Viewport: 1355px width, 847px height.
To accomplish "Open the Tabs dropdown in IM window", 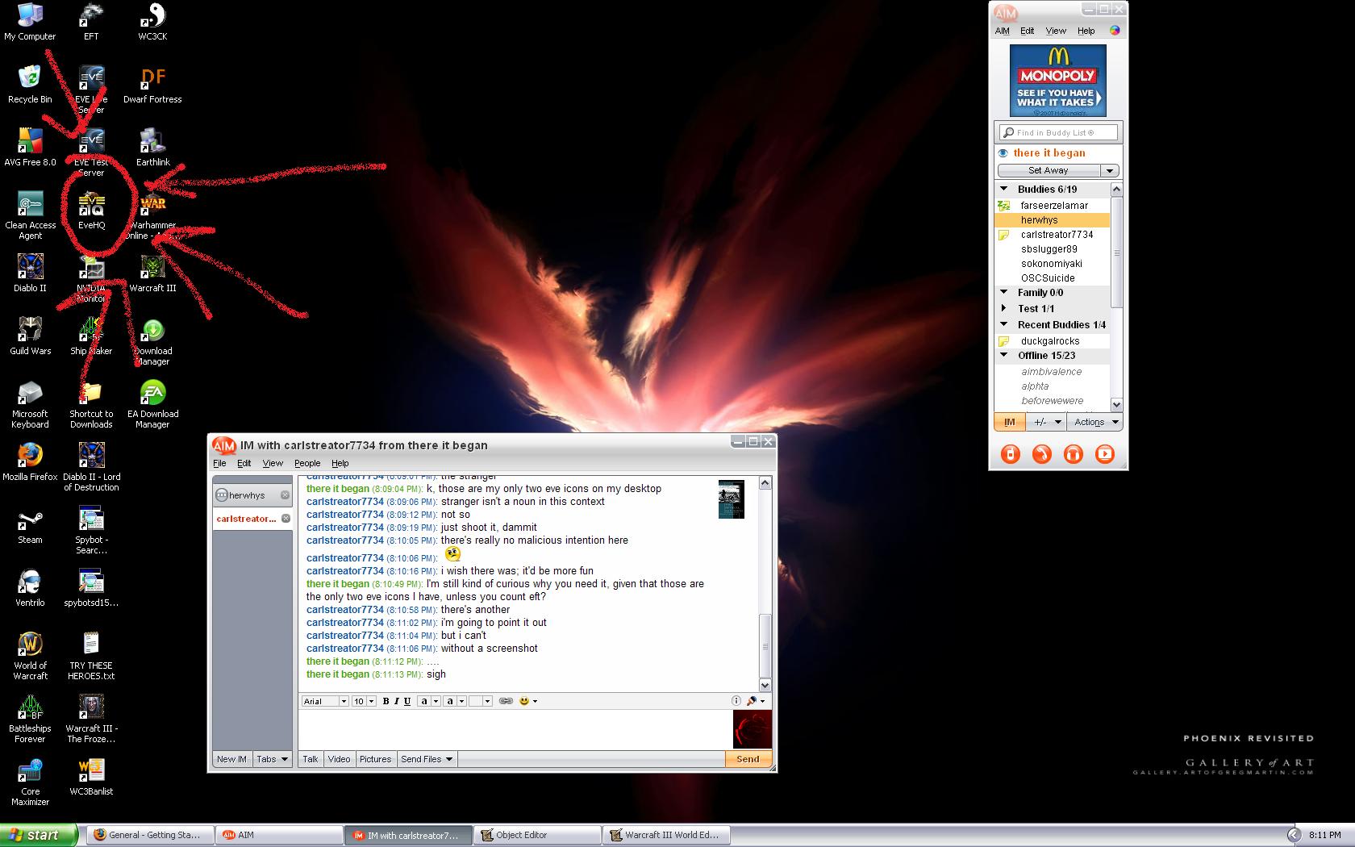I will pos(273,759).
